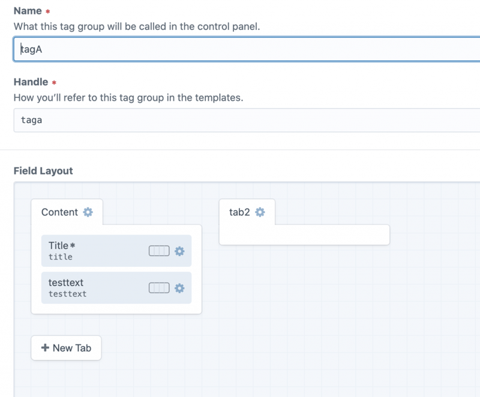
Task: Select the testtext field block
Action: (96, 288)
